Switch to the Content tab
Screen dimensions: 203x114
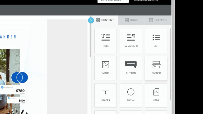click(x=105, y=20)
